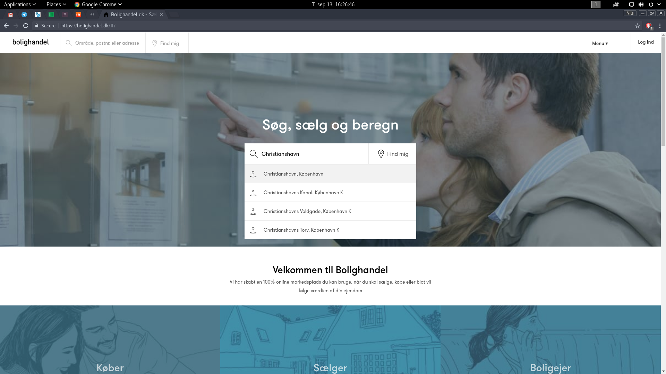The height and width of the screenshot is (374, 666).
Task: Click the video camera tray icon
Action: [616, 5]
